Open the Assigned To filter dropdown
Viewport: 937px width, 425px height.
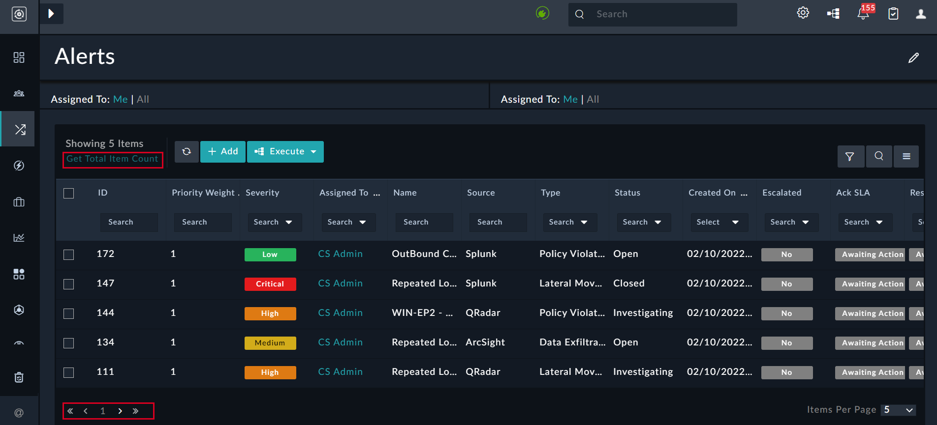tap(348, 222)
